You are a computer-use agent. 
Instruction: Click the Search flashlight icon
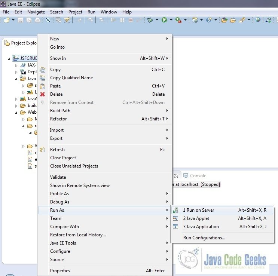pyautogui.click(x=242, y=20)
